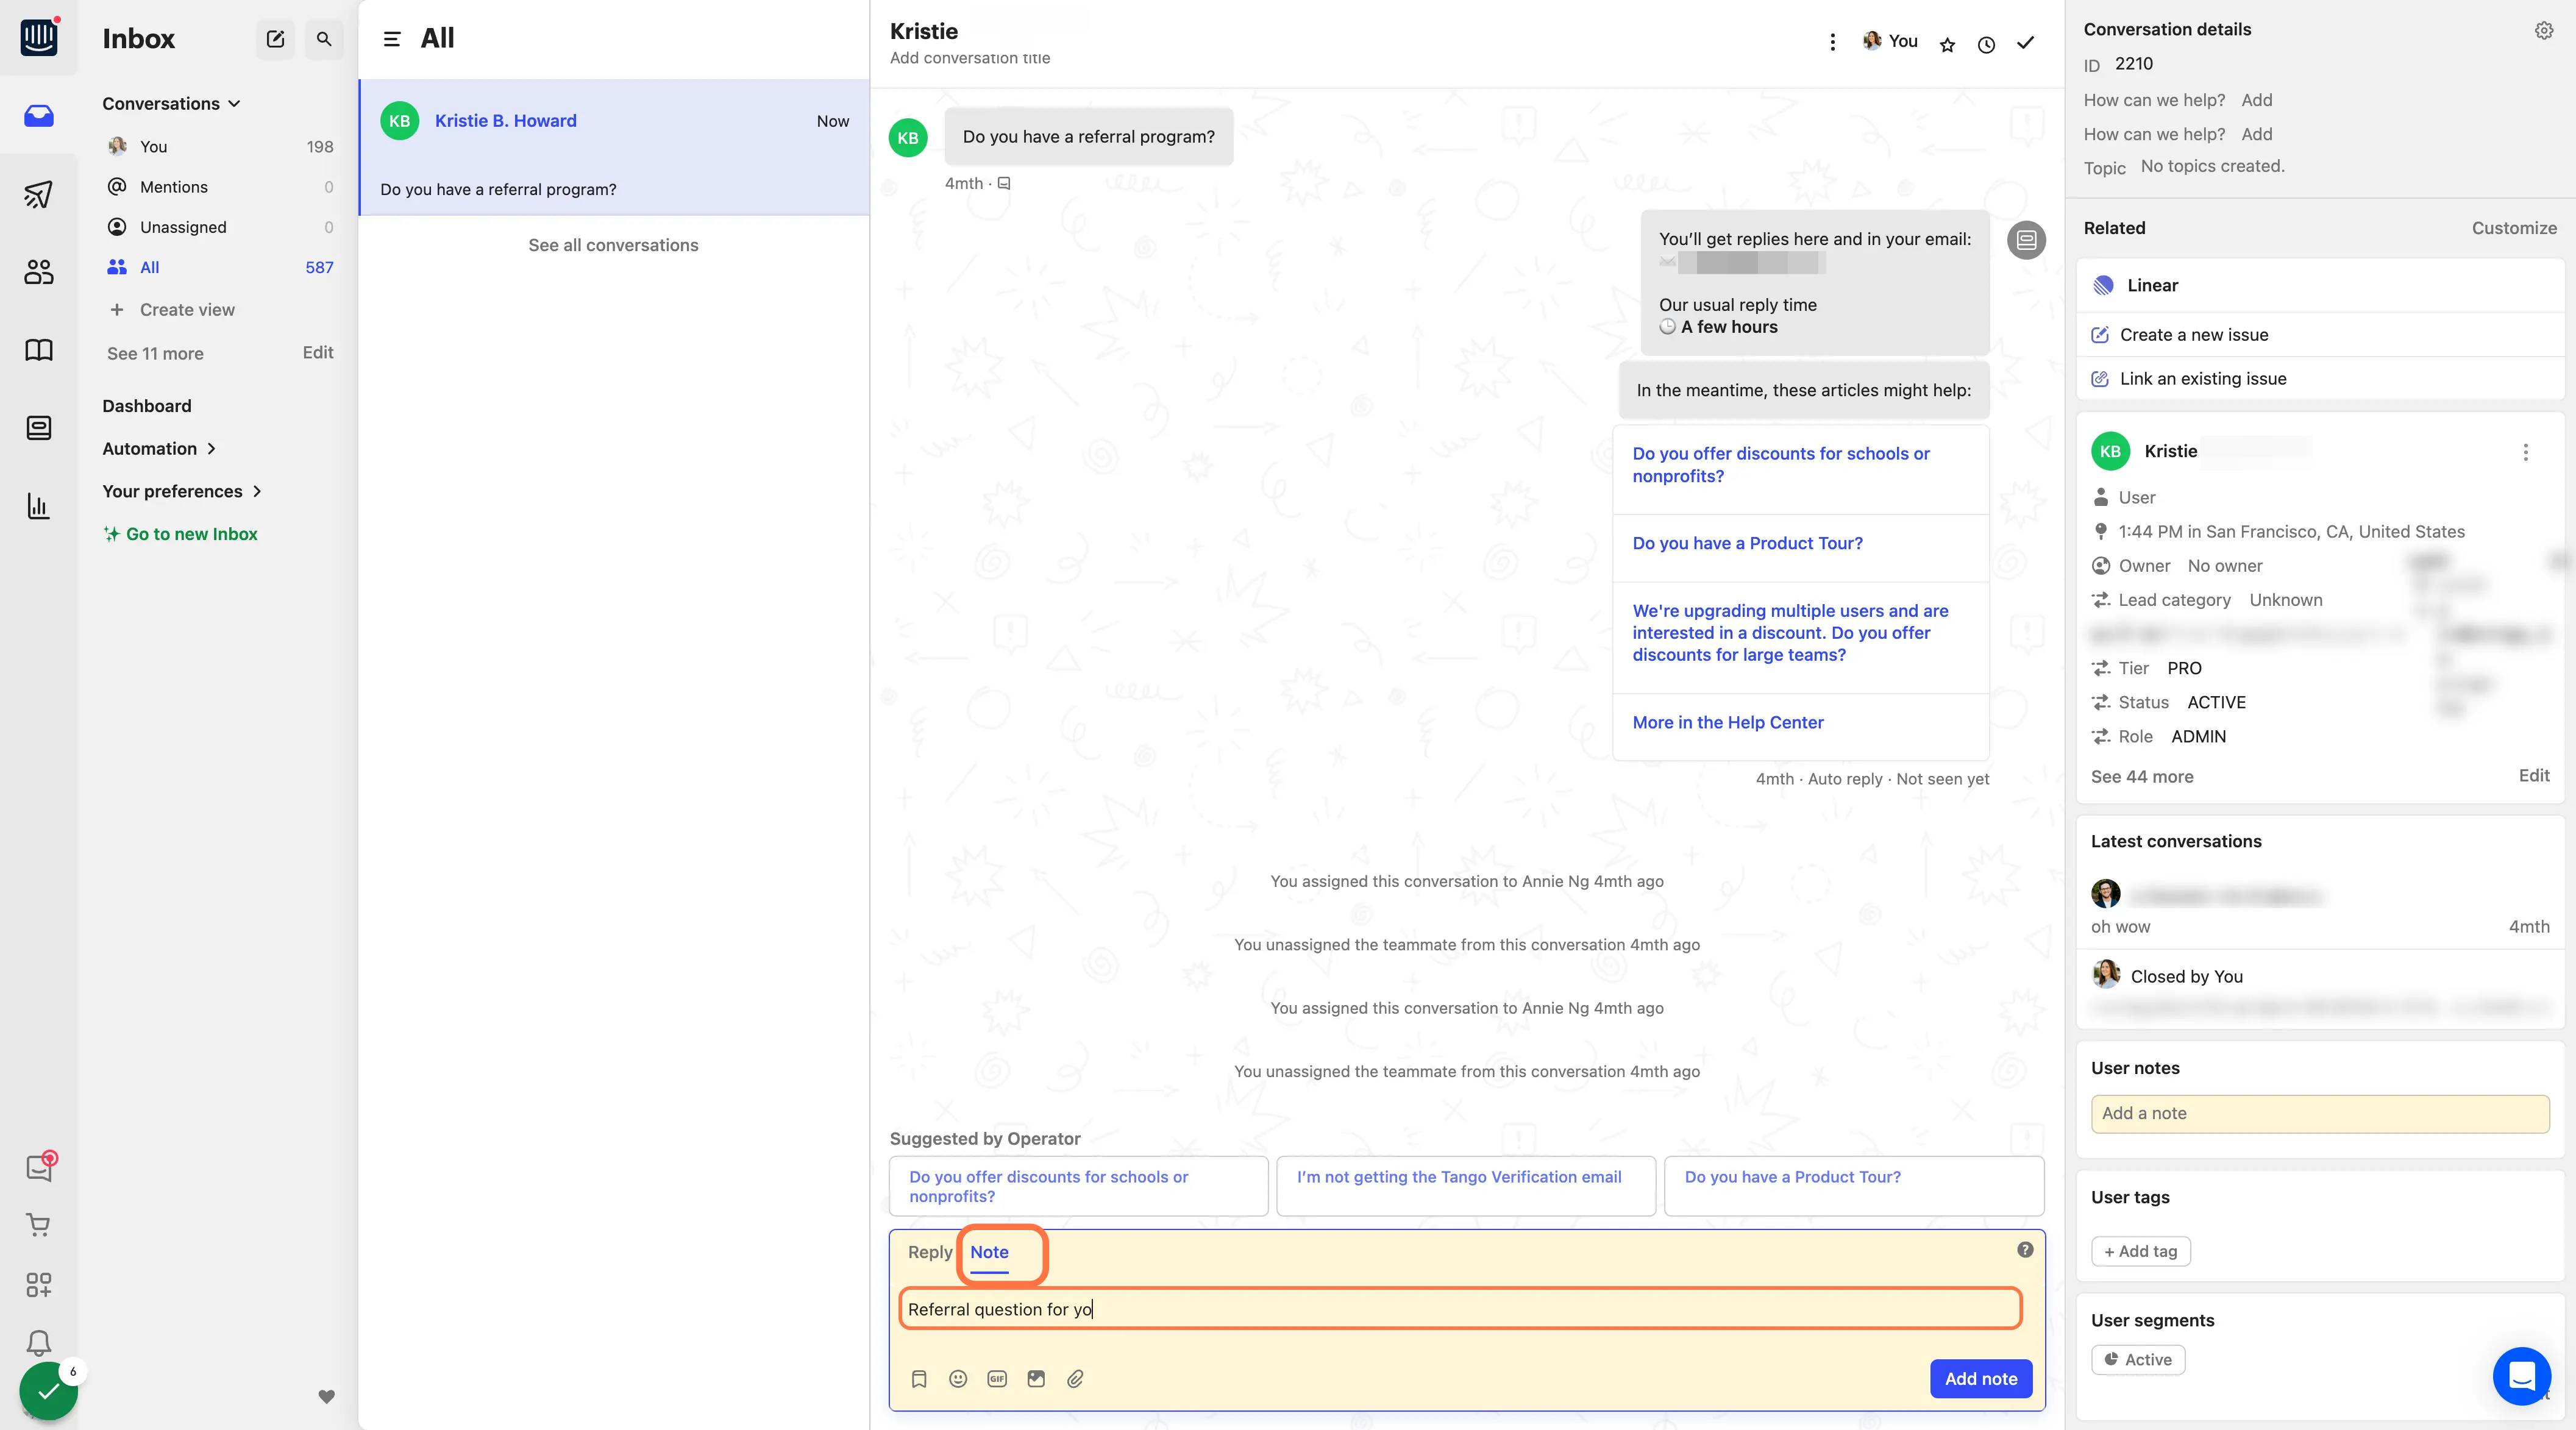Select the Note tab
This screenshot has width=2576, height=1430.
pyautogui.click(x=989, y=1252)
